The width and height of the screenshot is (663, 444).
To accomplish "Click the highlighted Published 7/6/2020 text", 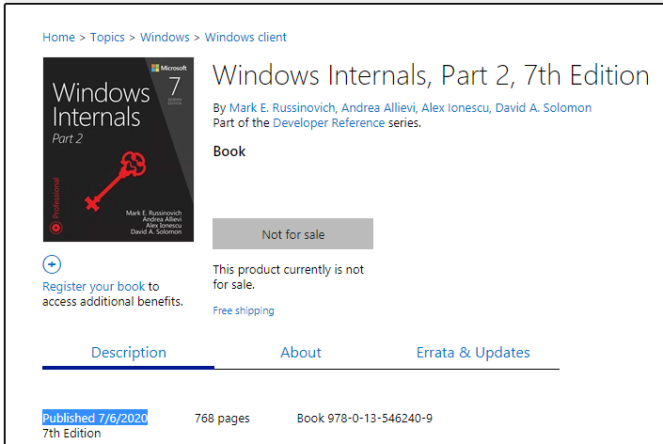I will click(x=95, y=419).
